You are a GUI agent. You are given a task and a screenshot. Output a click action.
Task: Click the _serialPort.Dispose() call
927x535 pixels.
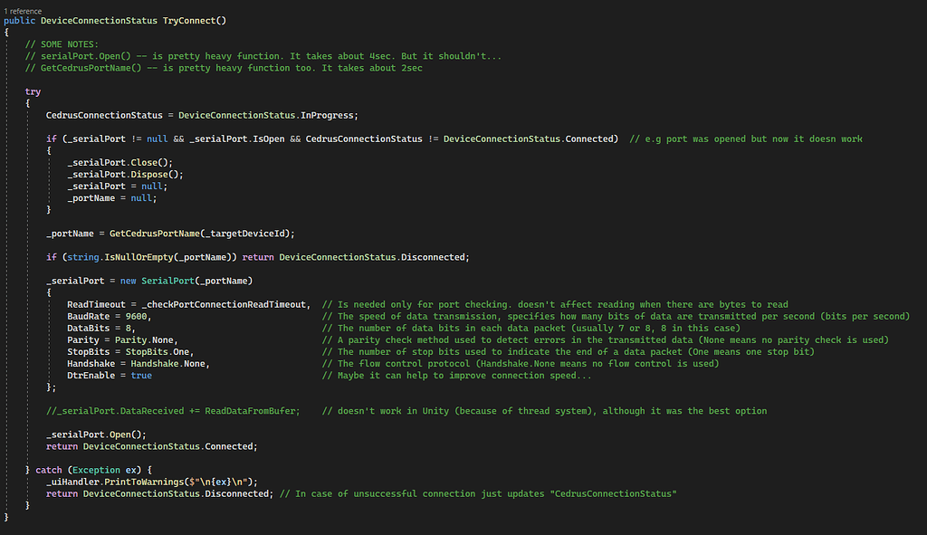(x=124, y=174)
